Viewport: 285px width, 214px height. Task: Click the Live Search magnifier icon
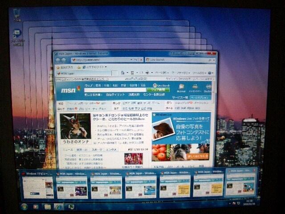point(210,60)
